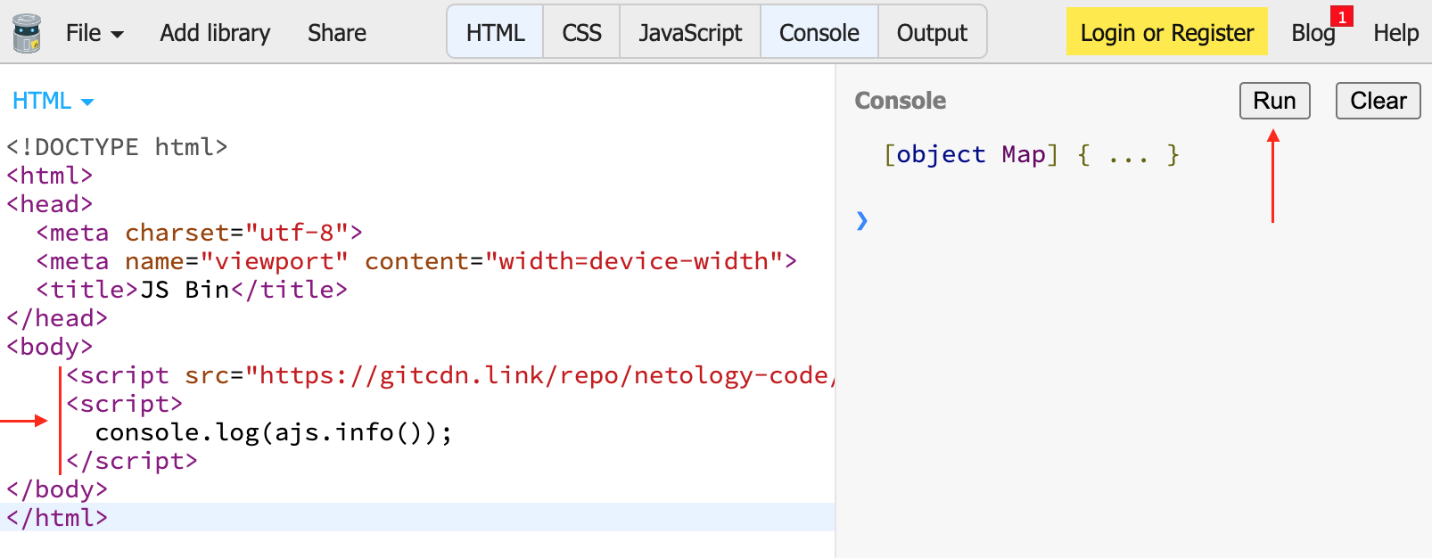Click the closing </head> tag line
1432x558 pixels.
pos(57,318)
